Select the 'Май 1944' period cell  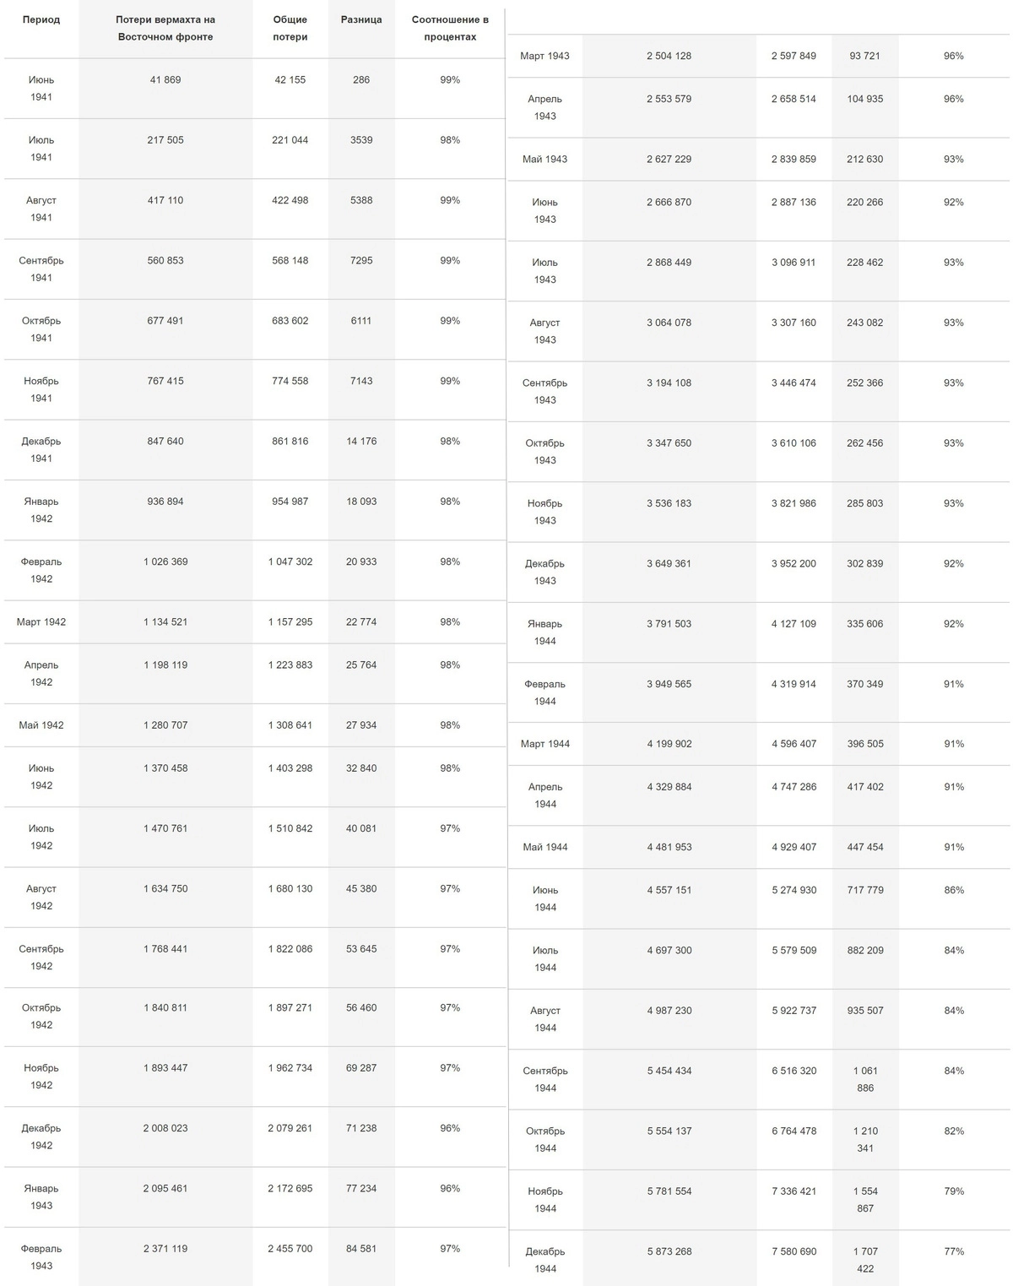click(x=544, y=847)
